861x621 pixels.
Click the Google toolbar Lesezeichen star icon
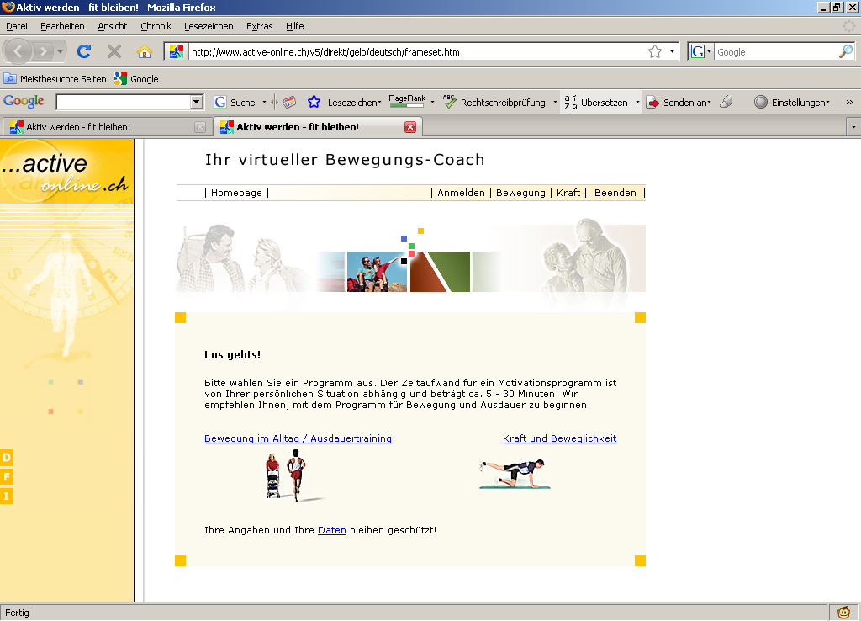[314, 102]
